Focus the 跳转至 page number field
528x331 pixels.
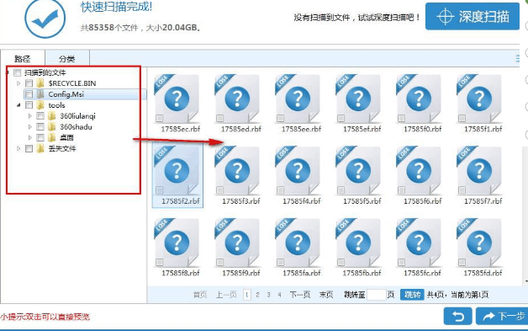pos(376,295)
